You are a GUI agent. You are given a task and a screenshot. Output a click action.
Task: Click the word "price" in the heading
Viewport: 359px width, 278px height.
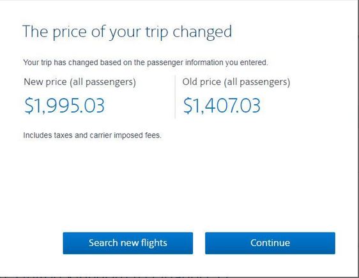click(x=70, y=33)
